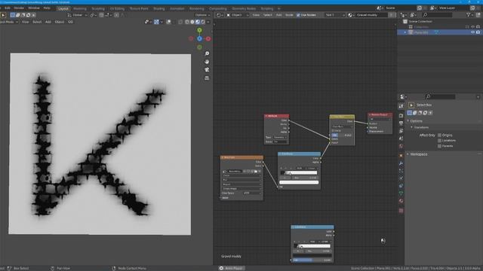Open Color Space sRGB dropdown on image node
Screen dimensions: 483x271
tap(252, 193)
